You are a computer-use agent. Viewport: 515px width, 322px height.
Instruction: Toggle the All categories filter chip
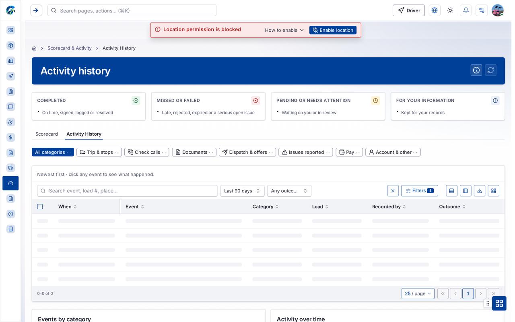tap(53, 152)
